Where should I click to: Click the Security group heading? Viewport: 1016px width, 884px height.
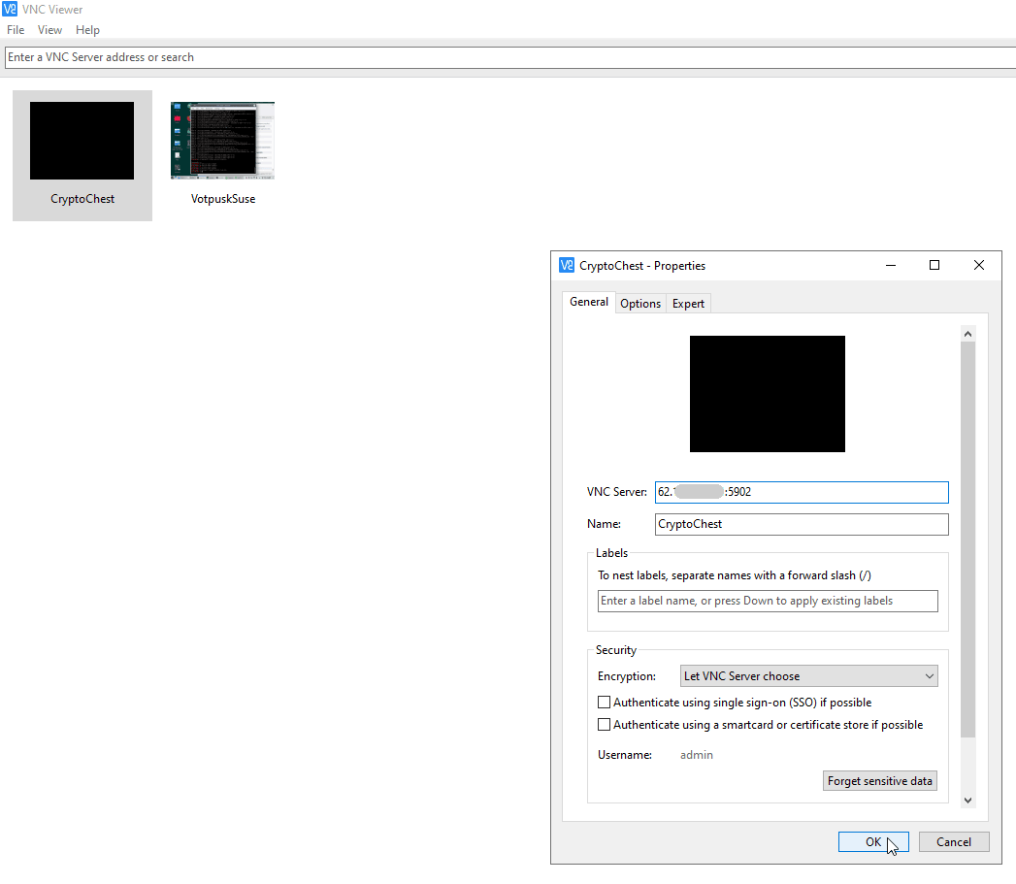click(615, 650)
